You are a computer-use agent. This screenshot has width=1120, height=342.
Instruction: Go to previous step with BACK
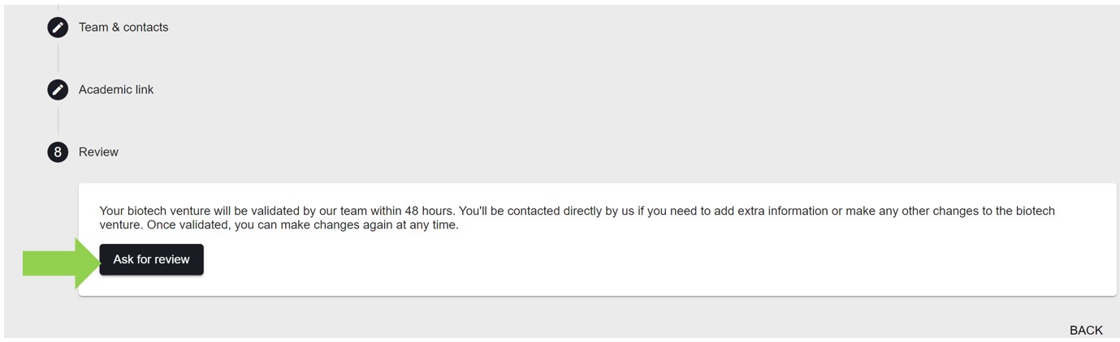[x=1085, y=330]
